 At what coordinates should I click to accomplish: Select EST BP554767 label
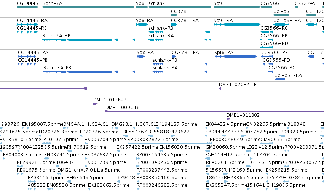pyautogui.click(x=135, y=132)
